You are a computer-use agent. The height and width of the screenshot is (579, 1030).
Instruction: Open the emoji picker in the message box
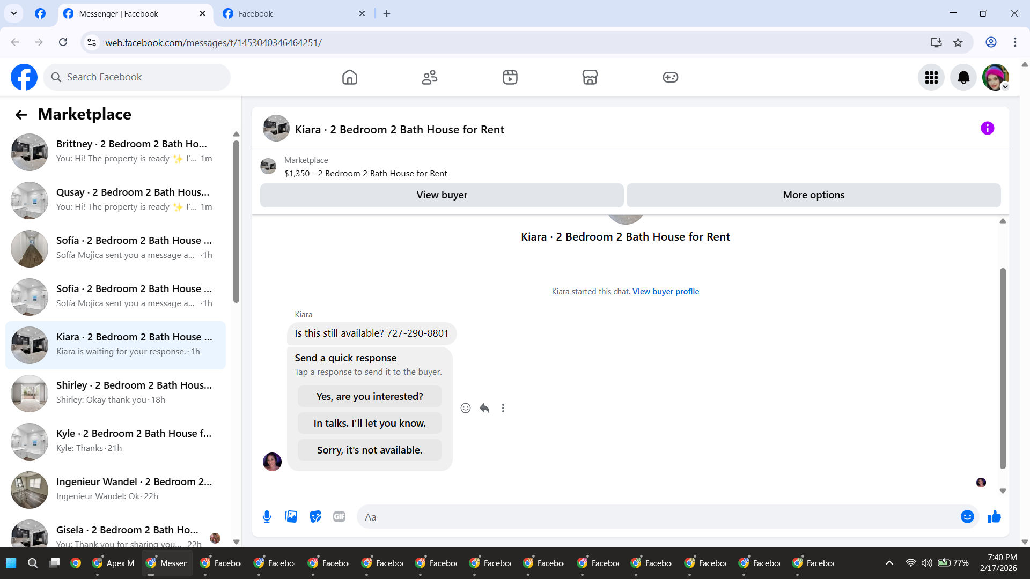[x=967, y=516]
